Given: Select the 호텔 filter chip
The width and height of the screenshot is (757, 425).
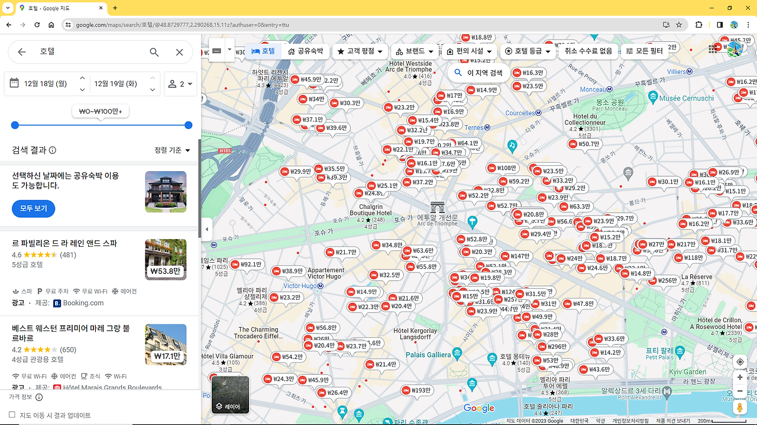Looking at the screenshot, I should pos(263,51).
